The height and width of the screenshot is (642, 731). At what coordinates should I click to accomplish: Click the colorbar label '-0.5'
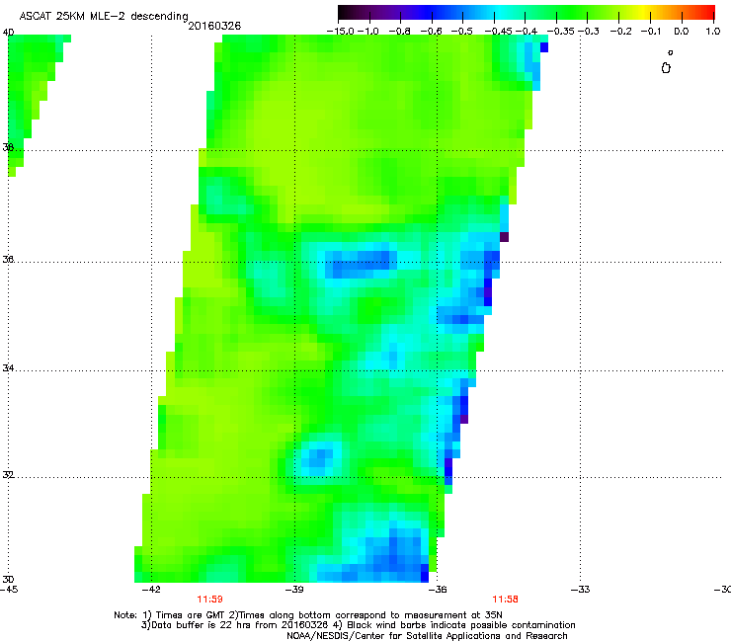tap(461, 32)
